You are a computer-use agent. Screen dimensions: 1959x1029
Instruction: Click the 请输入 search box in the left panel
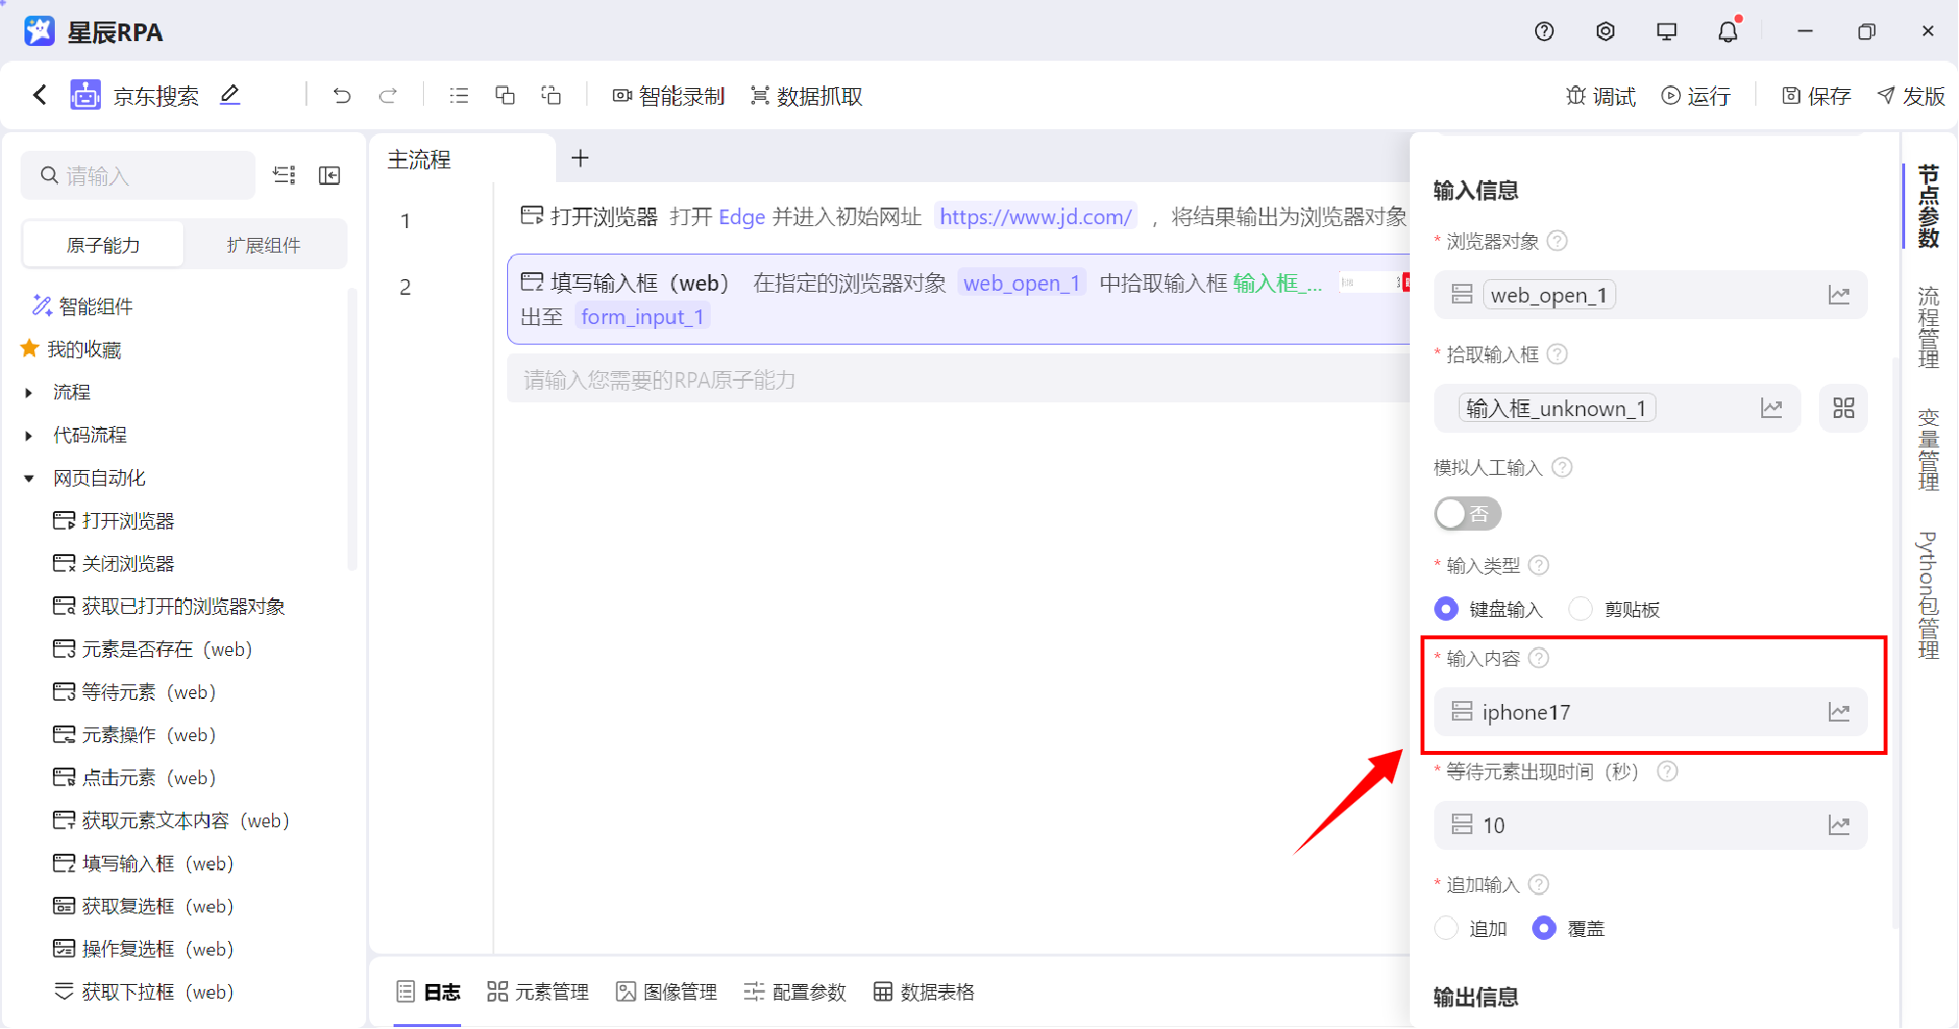pos(137,175)
